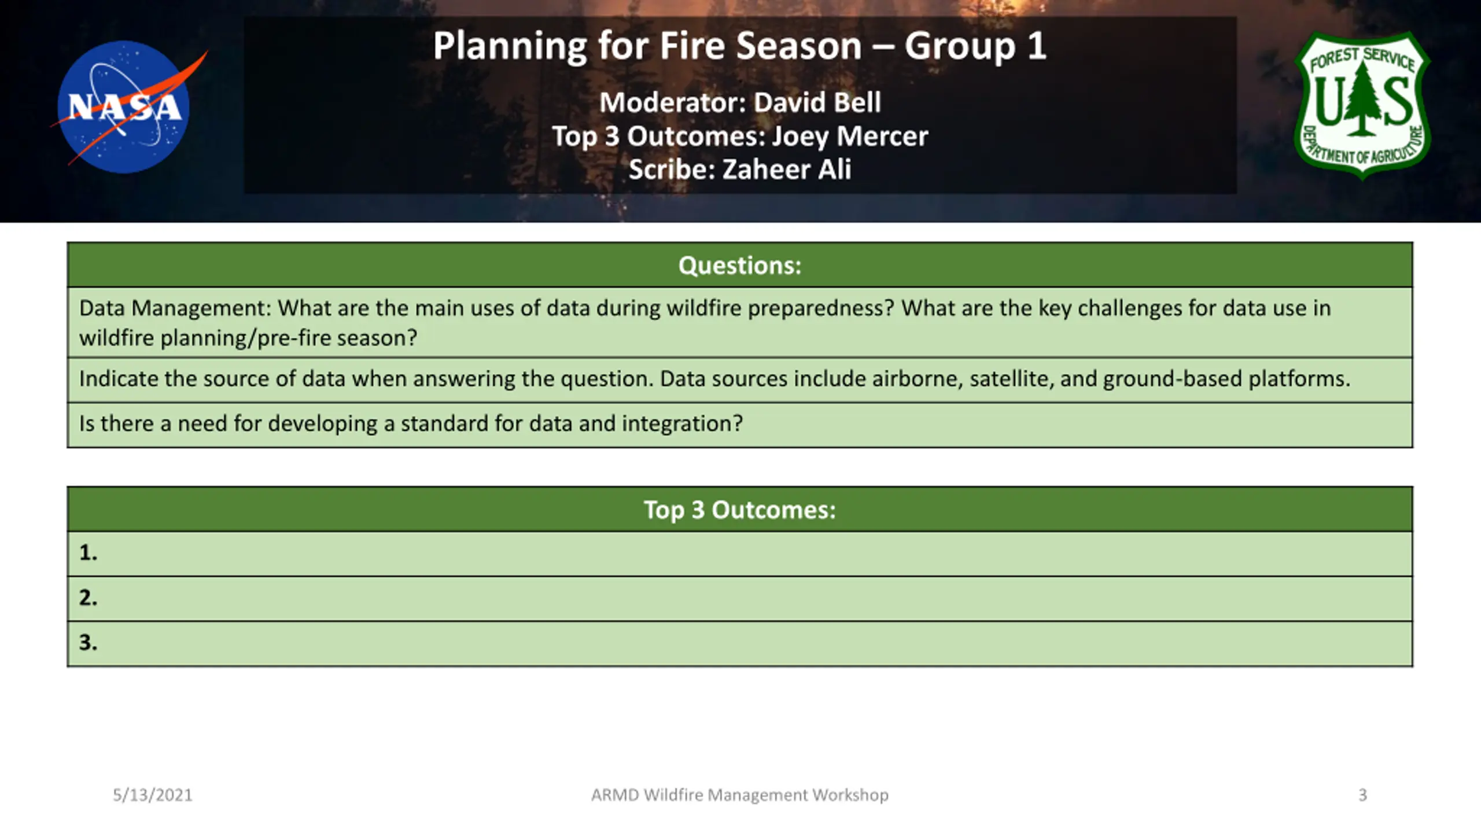Screen dimensions: 1481x833
Task: Select the slide title 'Planning for Fire Season – Group 1'
Action: pos(740,46)
